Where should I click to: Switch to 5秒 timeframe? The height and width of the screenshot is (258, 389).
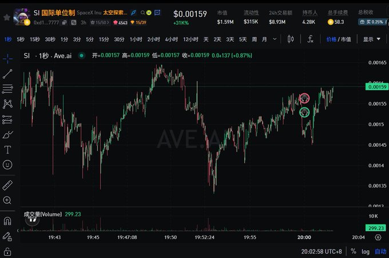21,39
